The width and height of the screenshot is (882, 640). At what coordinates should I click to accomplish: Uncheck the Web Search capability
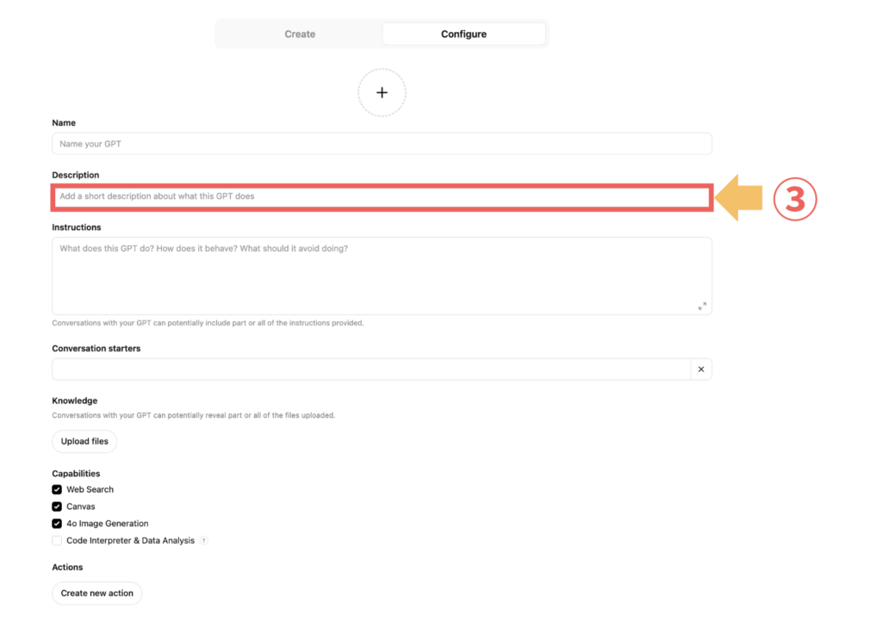click(57, 489)
